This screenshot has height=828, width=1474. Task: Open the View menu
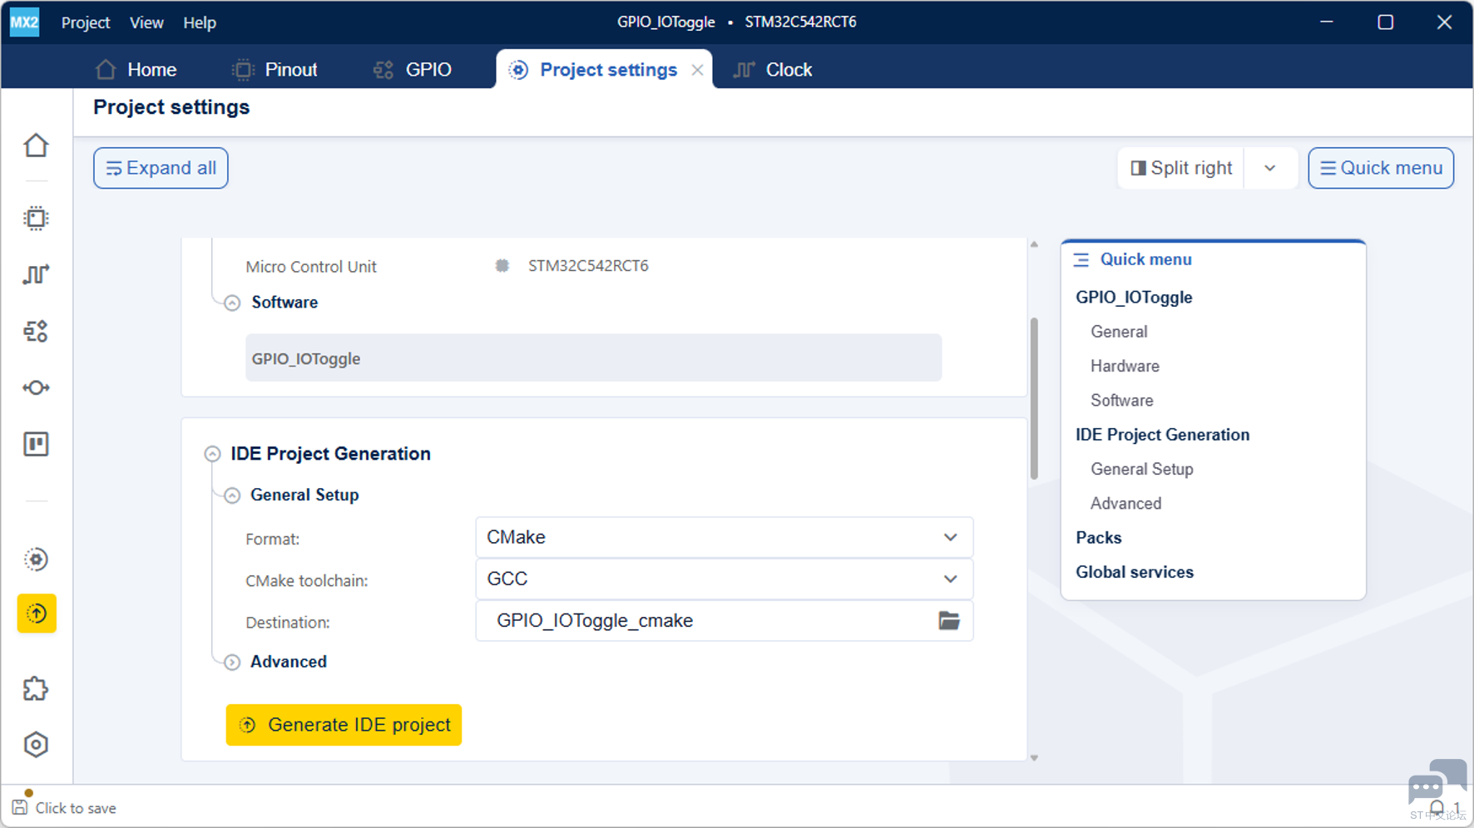point(146,22)
